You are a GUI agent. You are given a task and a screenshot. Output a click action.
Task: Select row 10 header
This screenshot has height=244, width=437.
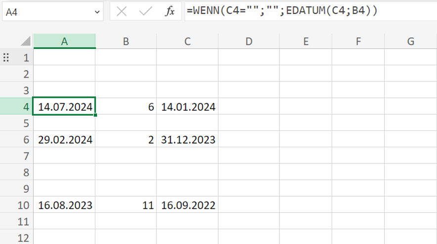coord(17,205)
